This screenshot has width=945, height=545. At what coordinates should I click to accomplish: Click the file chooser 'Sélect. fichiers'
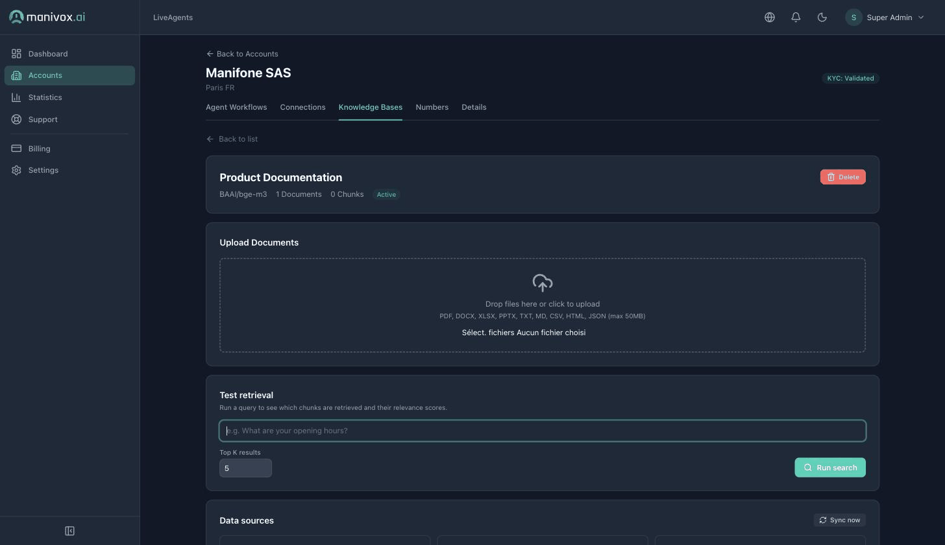point(488,333)
